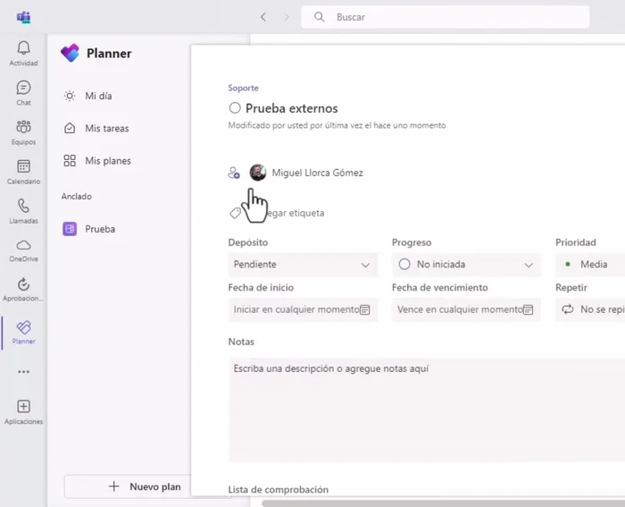Select Mi día in Planner menu

pos(98,96)
